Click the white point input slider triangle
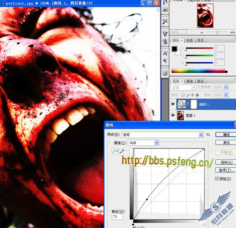 [x=205, y=224]
